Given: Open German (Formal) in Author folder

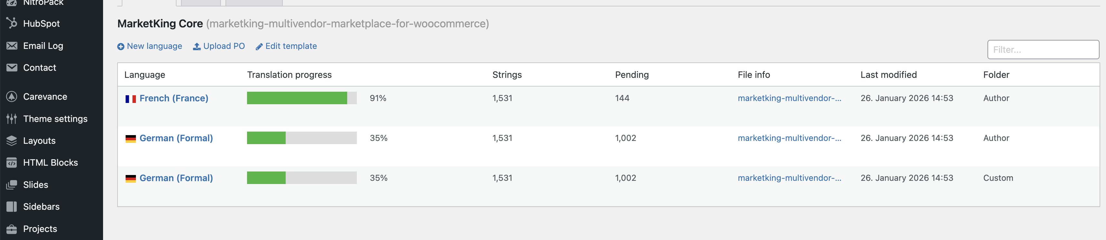Looking at the screenshot, I should [176, 138].
